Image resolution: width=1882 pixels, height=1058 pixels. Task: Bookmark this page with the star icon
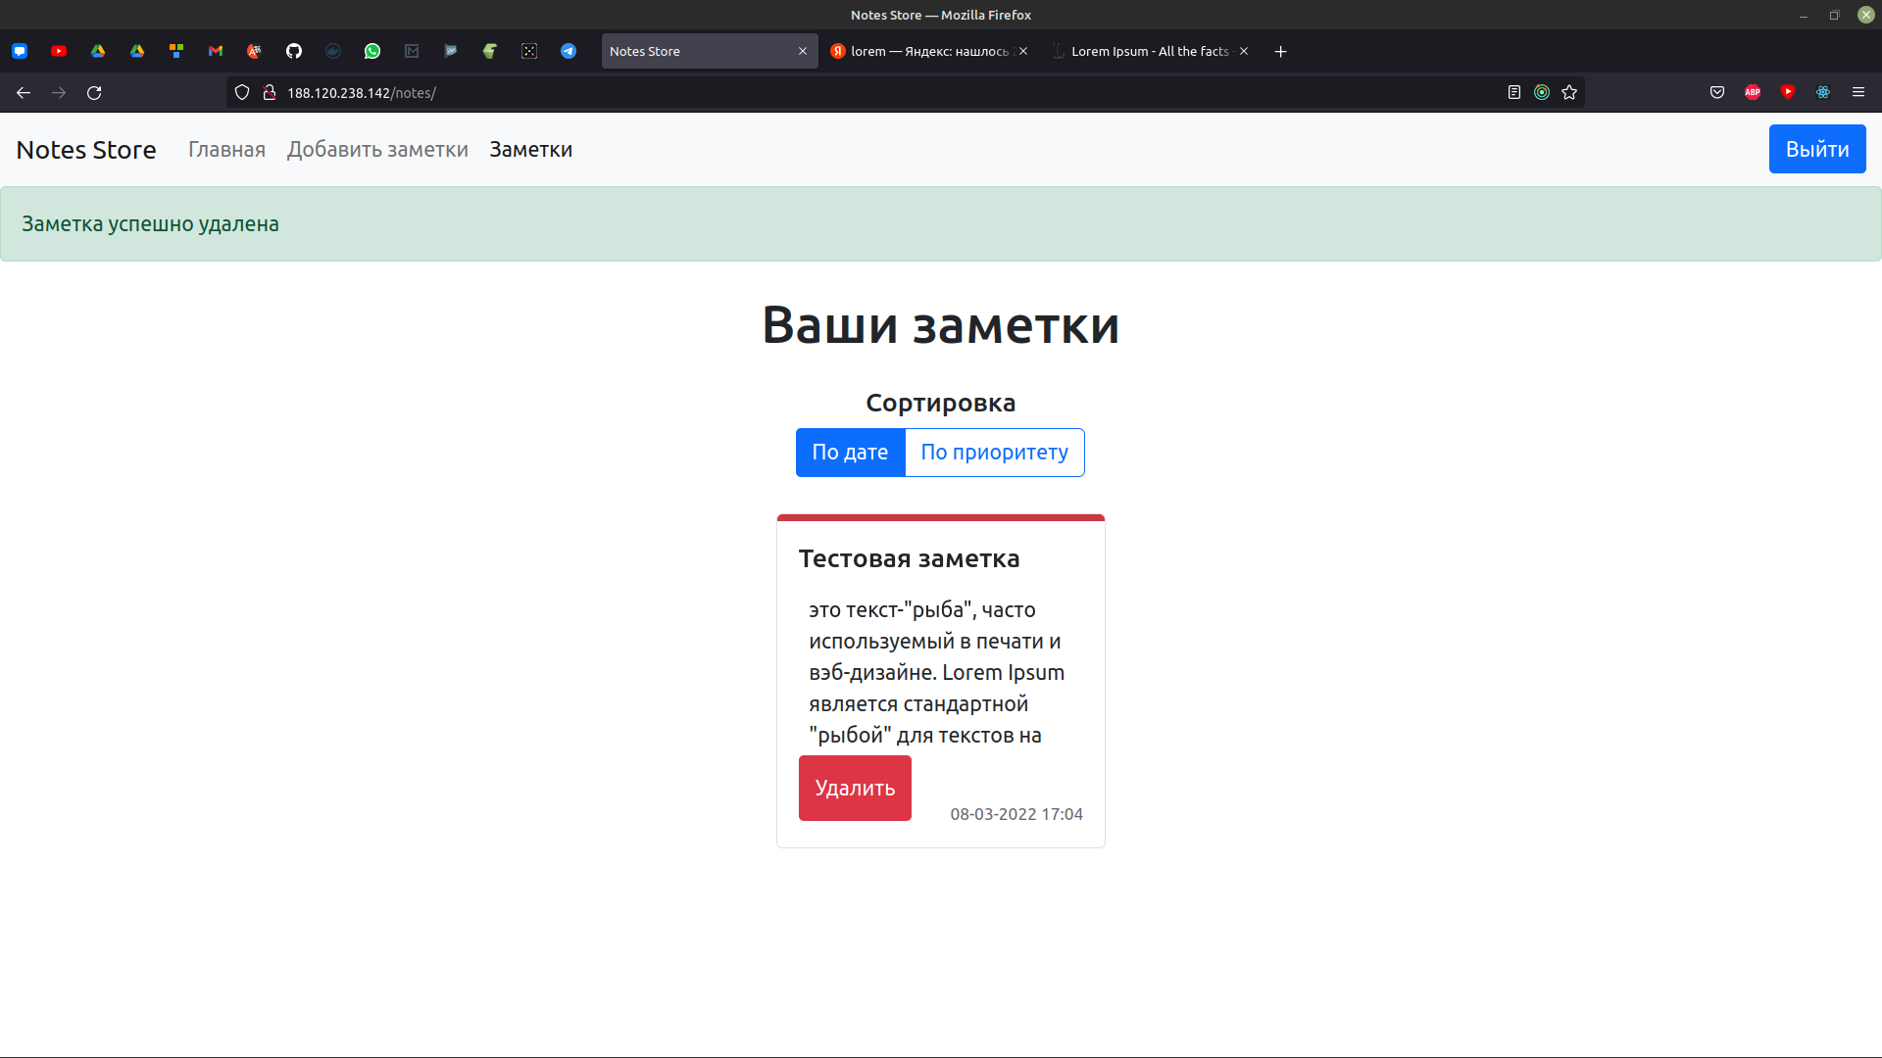[1569, 92]
